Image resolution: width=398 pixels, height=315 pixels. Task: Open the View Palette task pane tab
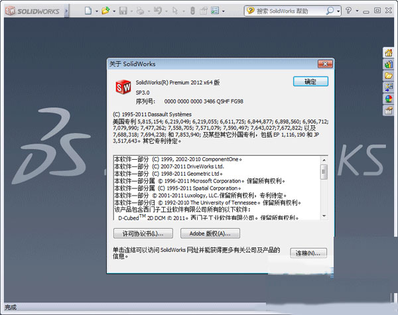[x=388, y=88]
